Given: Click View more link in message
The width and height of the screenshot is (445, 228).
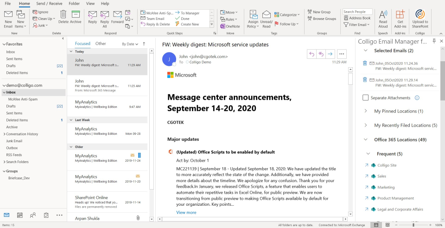Looking at the screenshot, I should (x=186, y=212).
